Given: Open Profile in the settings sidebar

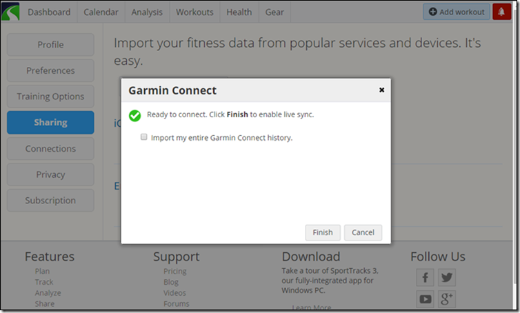Looking at the screenshot, I should pyautogui.click(x=50, y=45).
